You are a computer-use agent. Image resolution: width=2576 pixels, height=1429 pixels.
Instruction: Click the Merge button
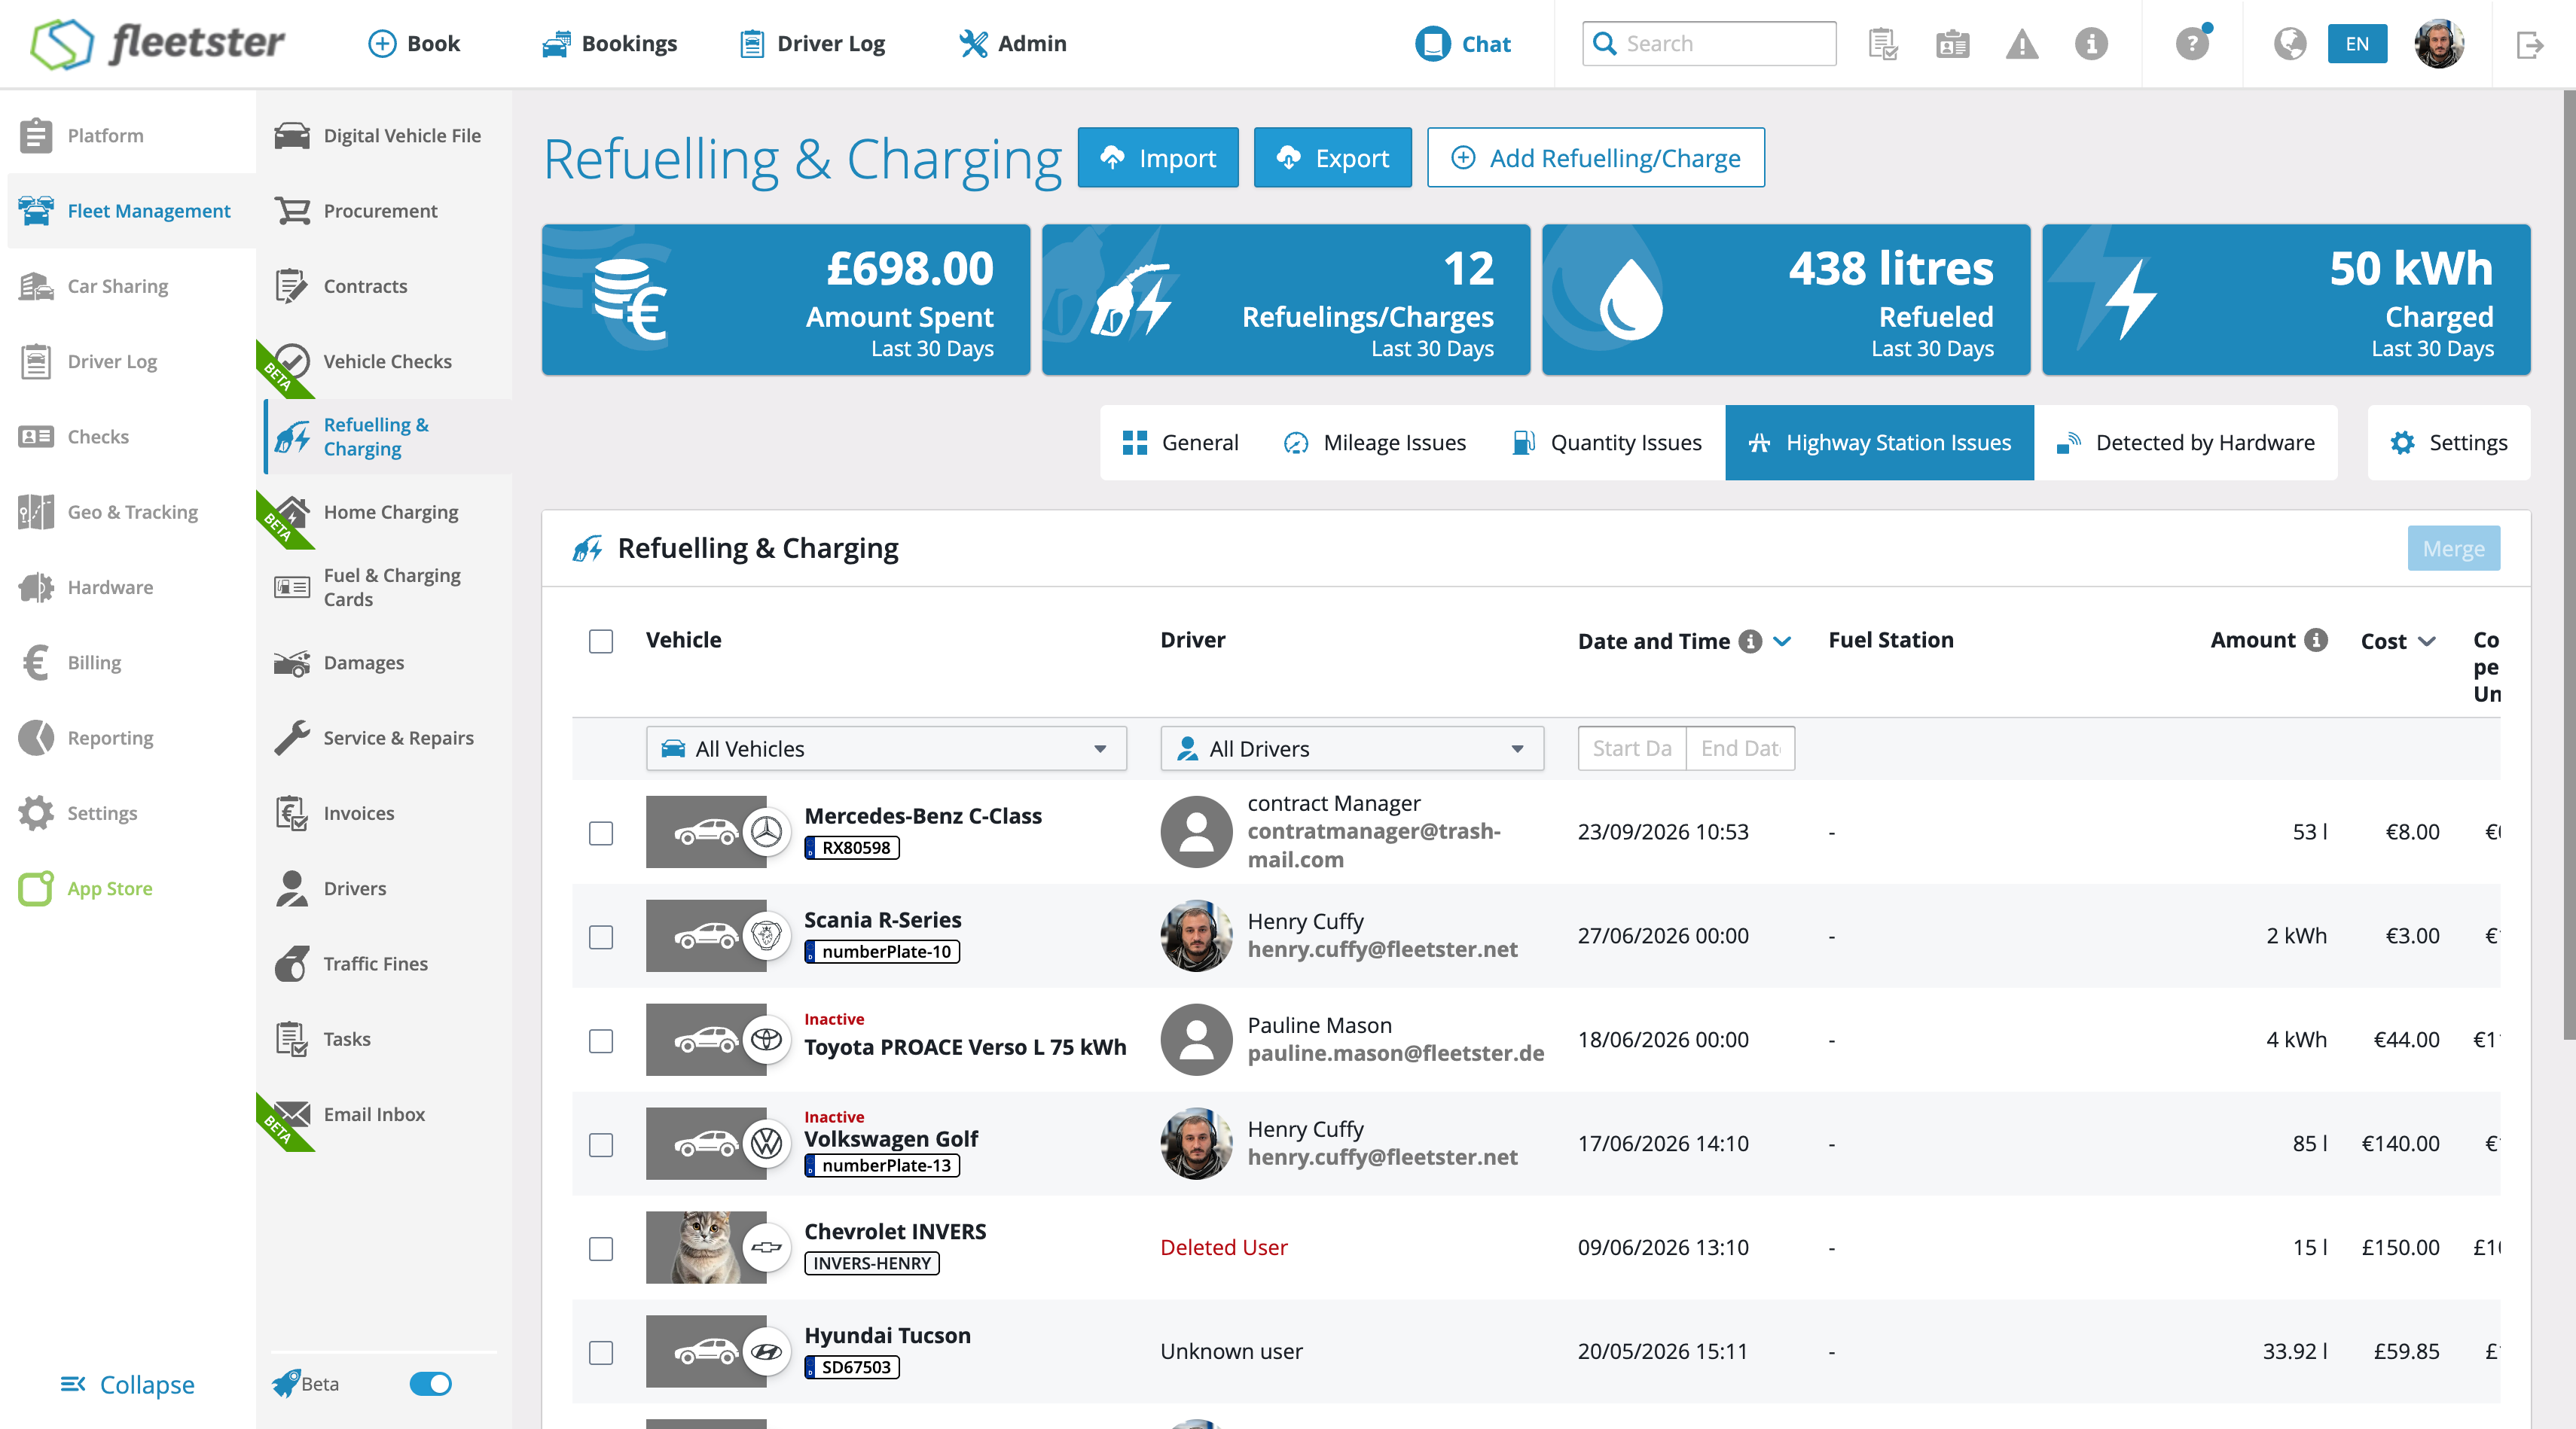coord(2454,549)
